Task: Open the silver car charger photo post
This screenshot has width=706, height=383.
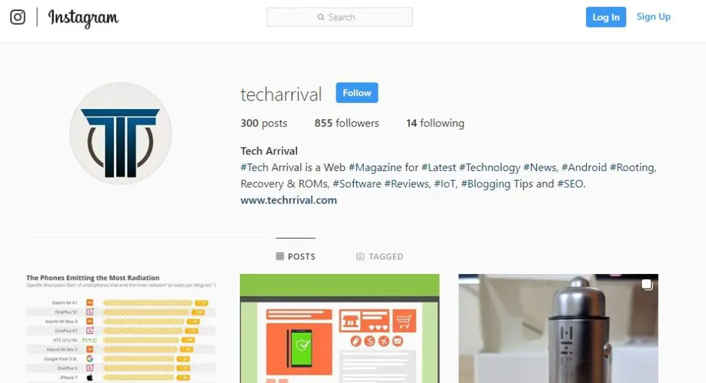Action: 558,328
